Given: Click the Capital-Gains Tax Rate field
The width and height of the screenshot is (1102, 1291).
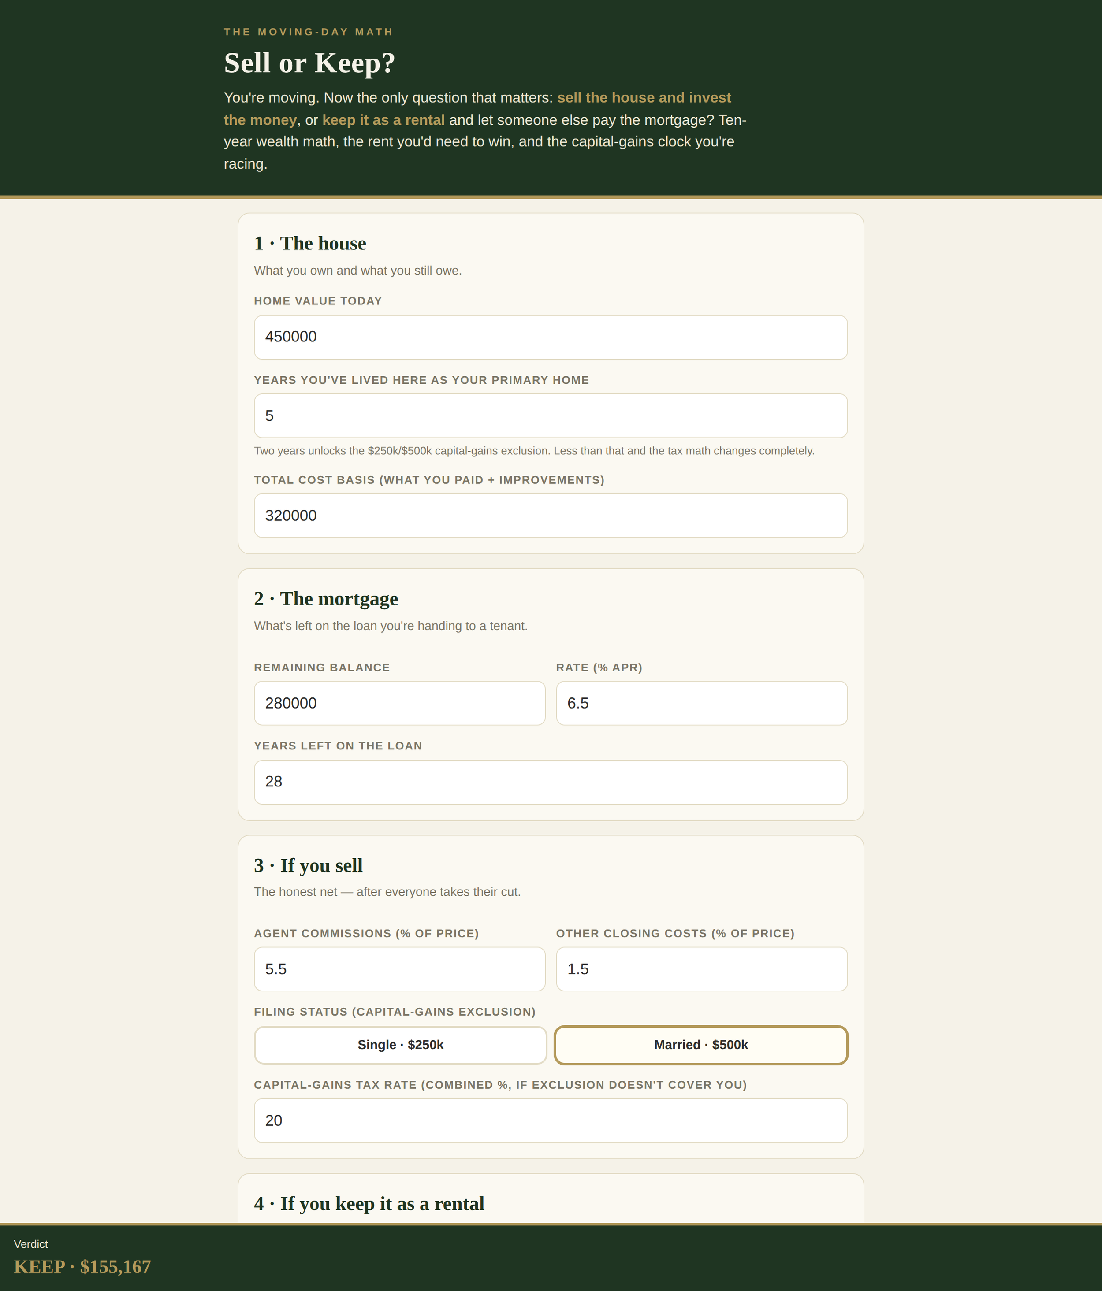Looking at the screenshot, I should point(551,1120).
